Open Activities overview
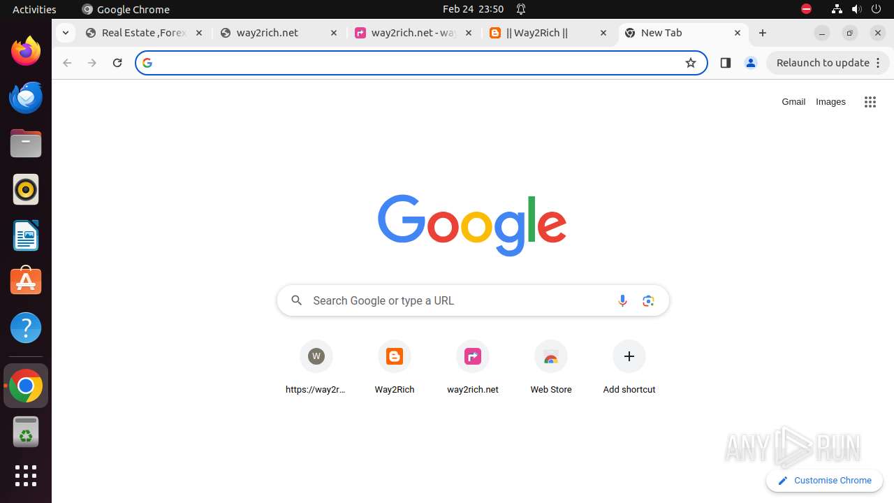 (x=34, y=9)
